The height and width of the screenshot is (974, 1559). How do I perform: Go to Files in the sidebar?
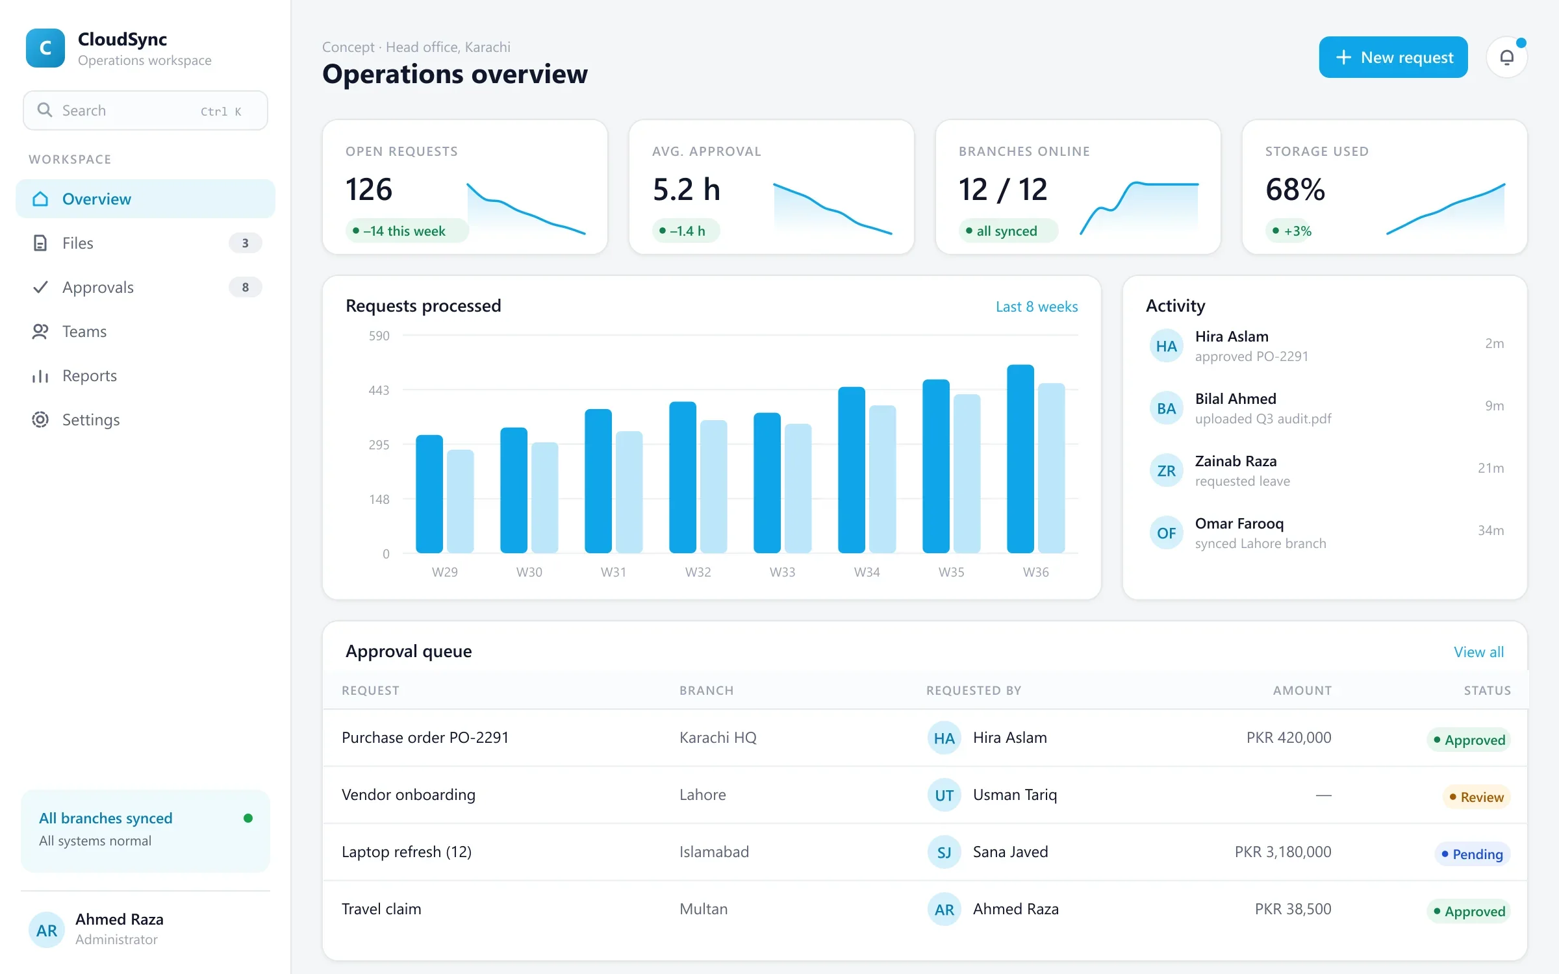coord(146,243)
